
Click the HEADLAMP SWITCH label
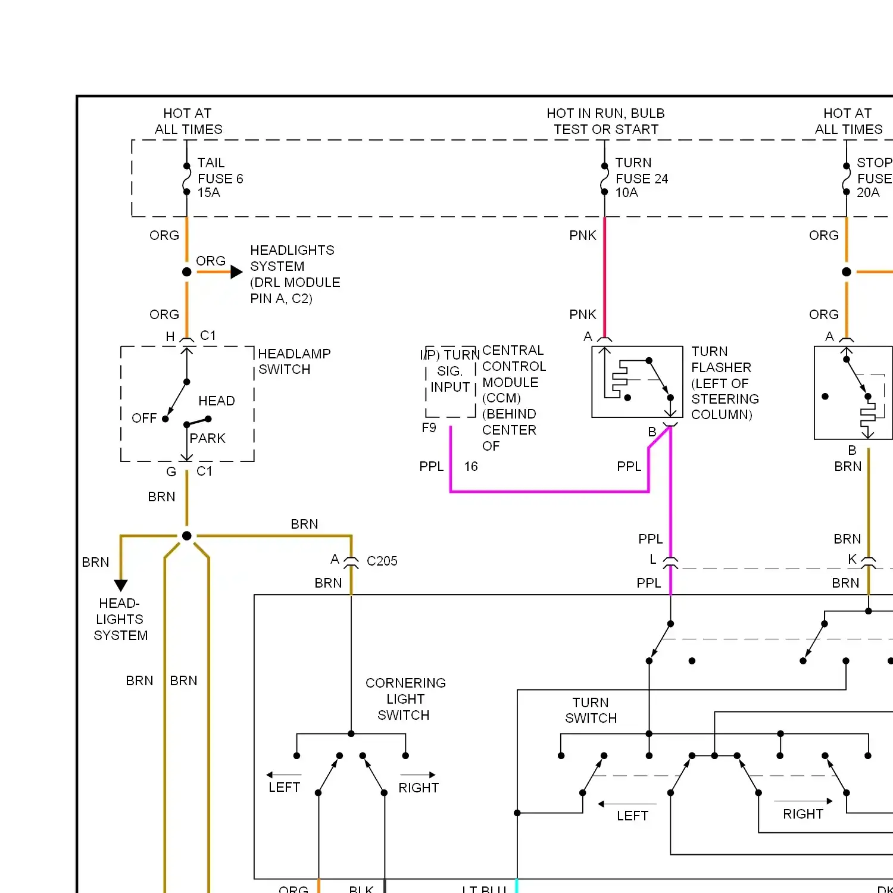click(x=294, y=361)
